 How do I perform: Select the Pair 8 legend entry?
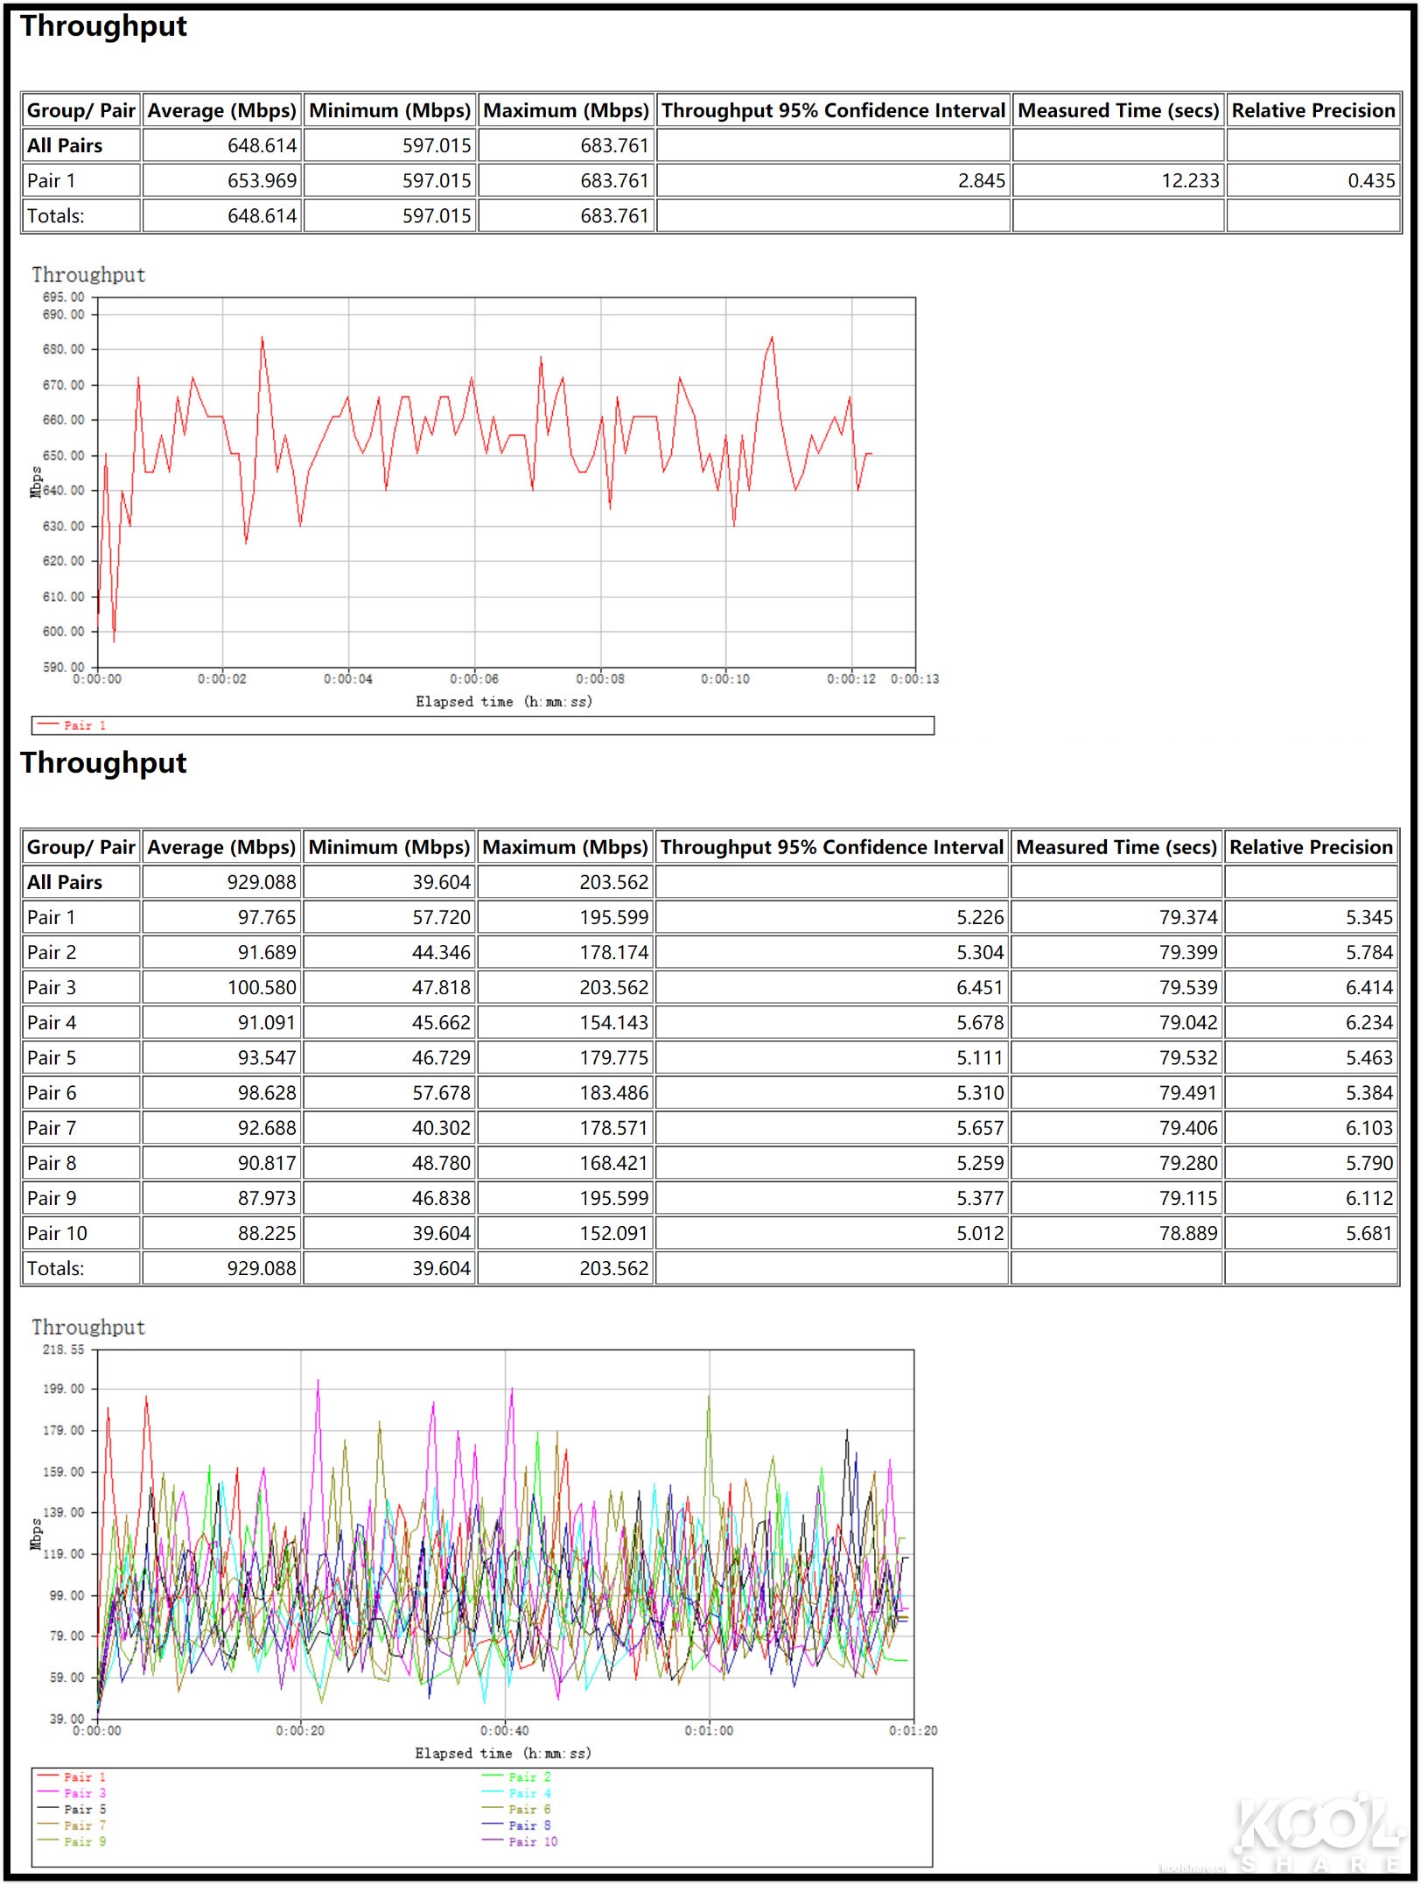529,1824
